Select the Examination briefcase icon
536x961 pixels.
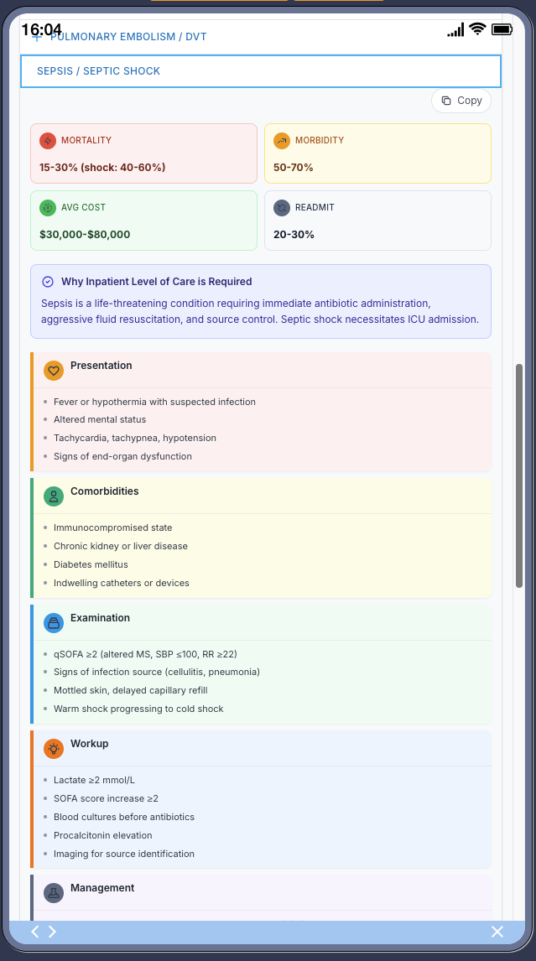tap(54, 622)
